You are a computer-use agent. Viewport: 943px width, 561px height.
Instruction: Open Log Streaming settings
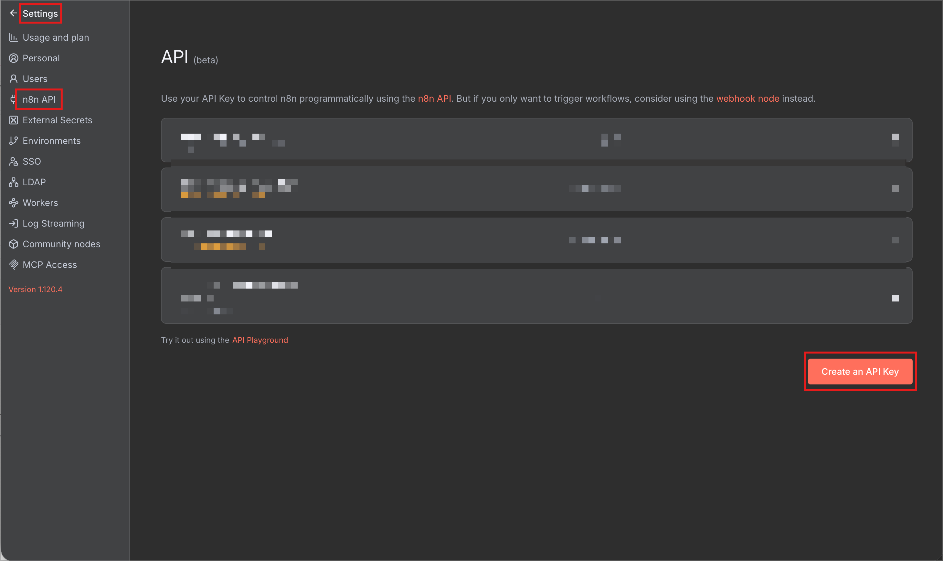tap(53, 223)
